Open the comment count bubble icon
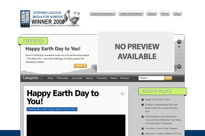Image resolution: width=205 pixels, height=136 pixels. 122,93
